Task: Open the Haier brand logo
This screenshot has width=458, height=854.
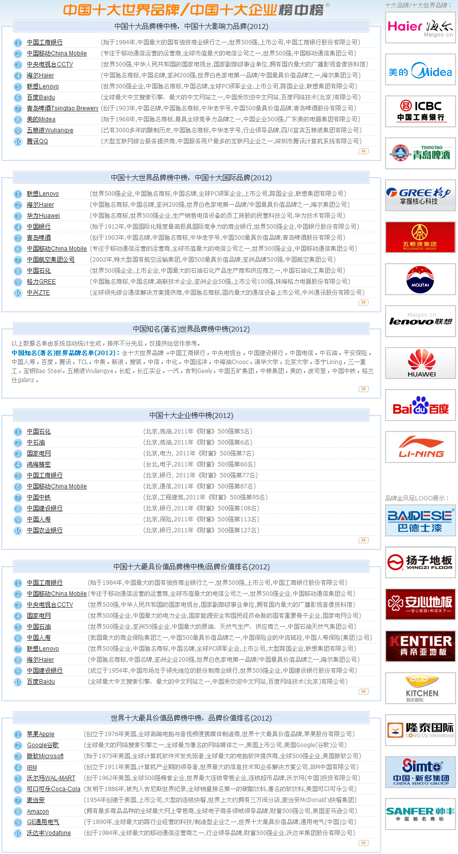Action: pos(421,27)
